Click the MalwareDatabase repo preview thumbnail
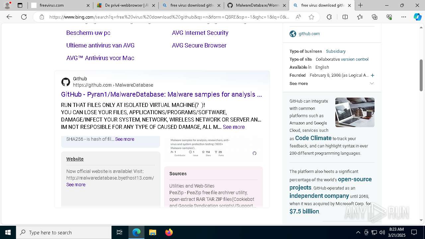This screenshot has height=239, width=425. [x=213, y=149]
